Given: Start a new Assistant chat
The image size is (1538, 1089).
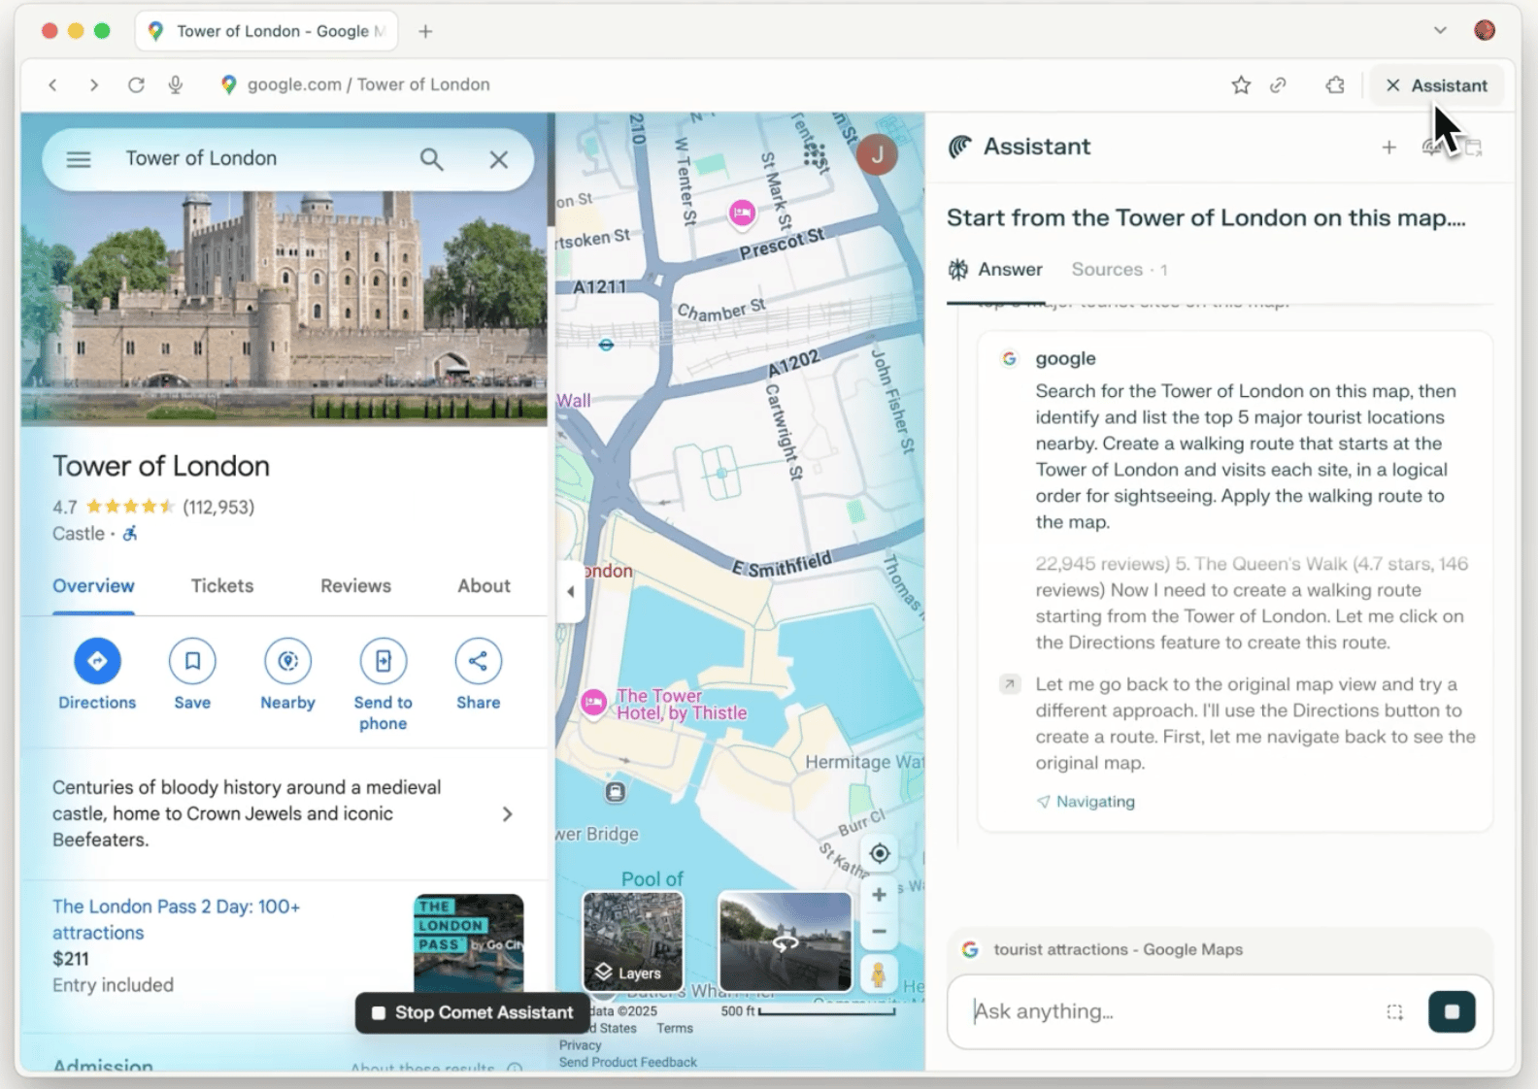Looking at the screenshot, I should (1389, 148).
